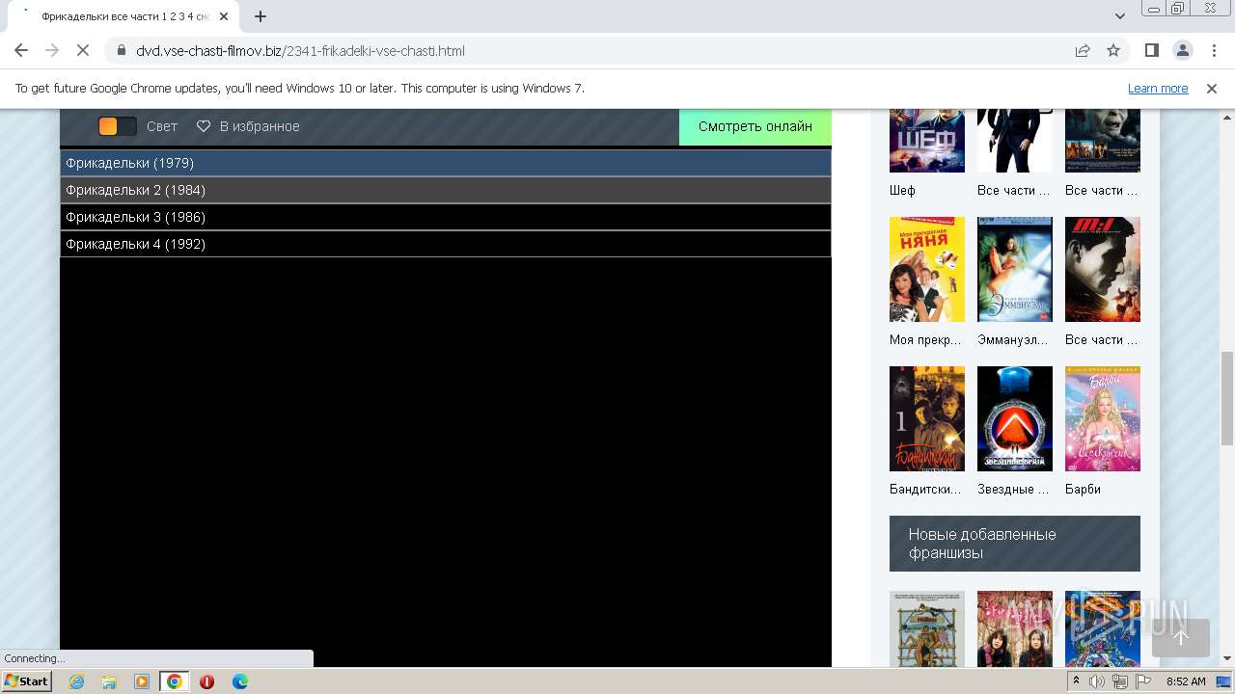Open the Learn more link

[x=1158, y=88]
